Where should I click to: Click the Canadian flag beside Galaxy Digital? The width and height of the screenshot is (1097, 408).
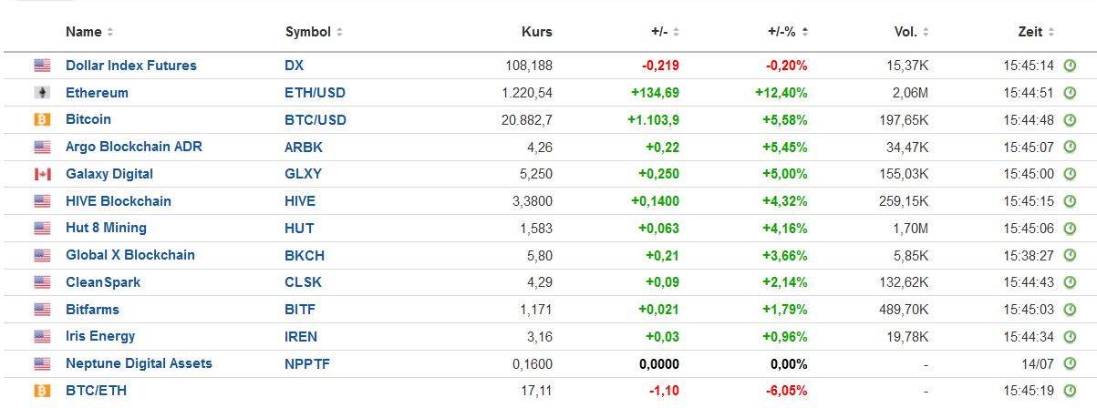42,174
